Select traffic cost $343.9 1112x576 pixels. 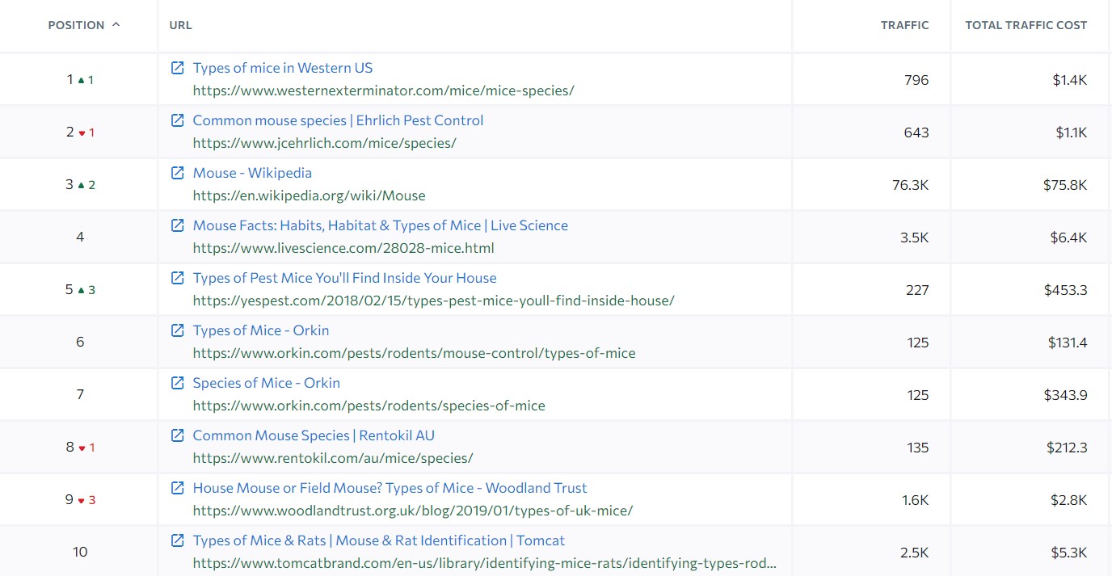[1066, 395]
